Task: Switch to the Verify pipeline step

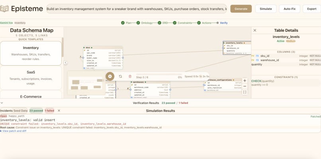Action: click(x=223, y=23)
